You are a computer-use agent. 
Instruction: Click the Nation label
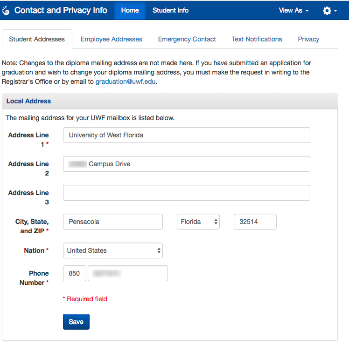36,250
